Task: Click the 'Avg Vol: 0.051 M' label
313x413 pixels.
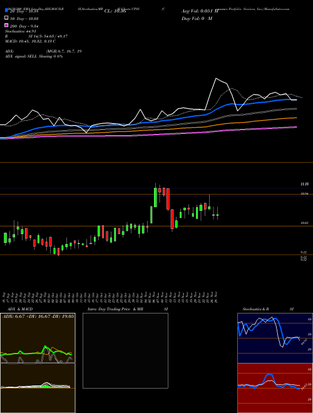Action: click(200, 11)
